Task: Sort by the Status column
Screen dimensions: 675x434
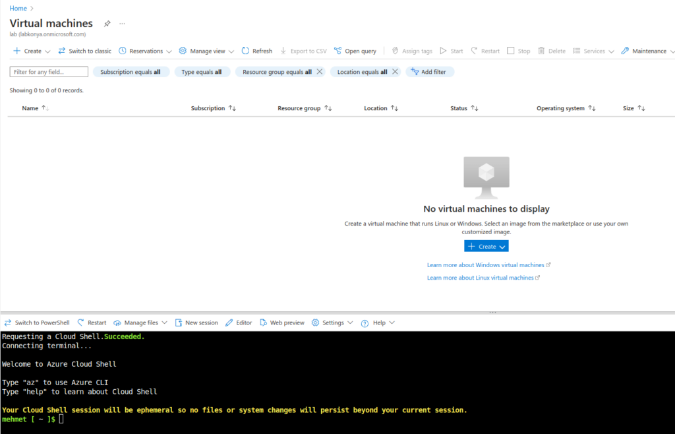Action: (464, 108)
